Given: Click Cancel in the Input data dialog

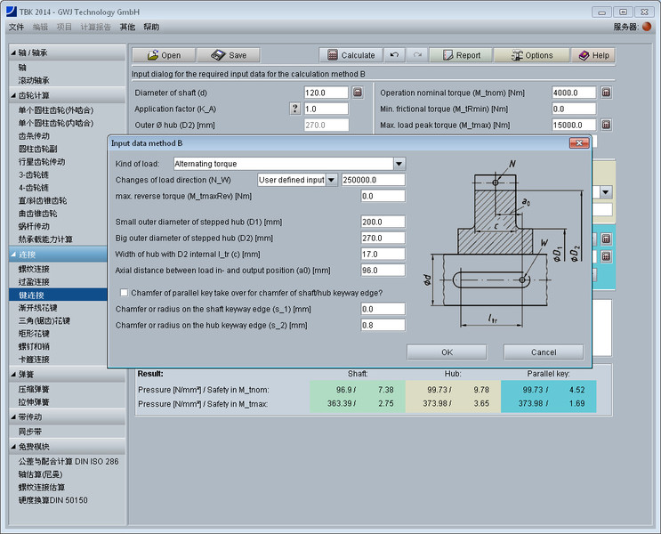Looking at the screenshot, I should coord(543,352).
